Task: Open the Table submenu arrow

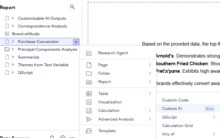Action: (150, 94)
